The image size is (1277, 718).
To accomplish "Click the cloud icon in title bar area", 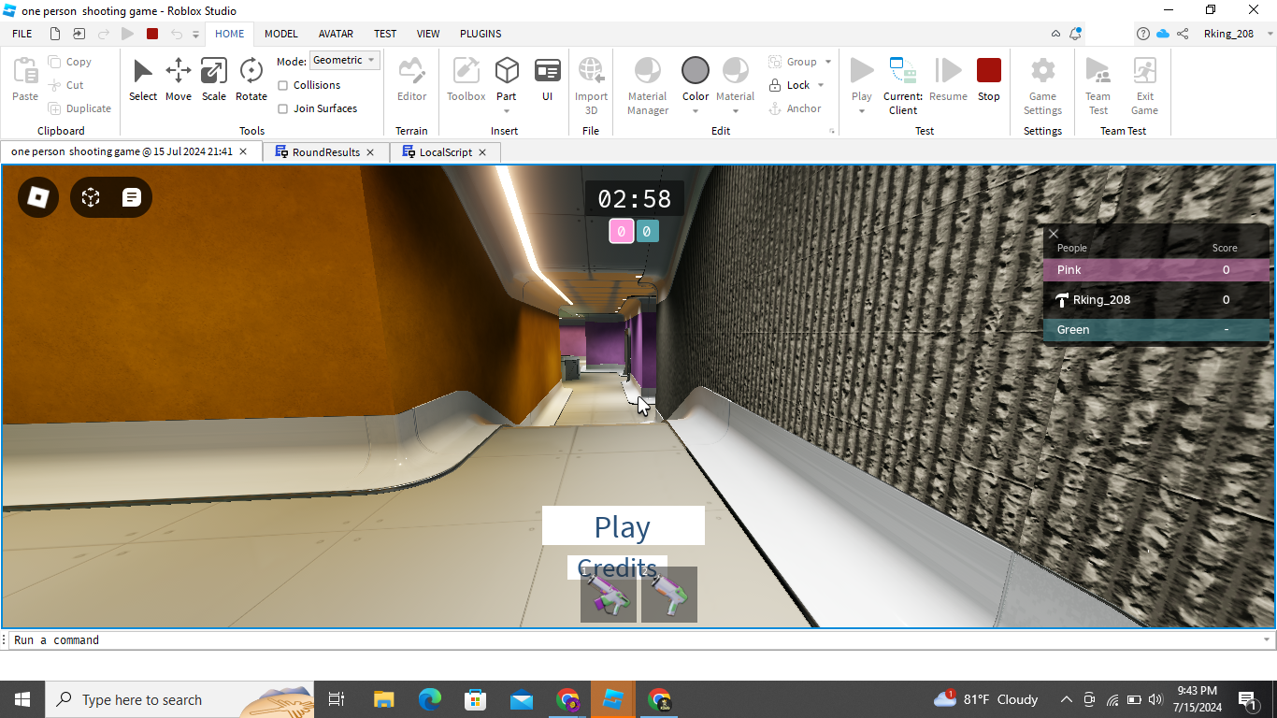I will [1163, 34].
